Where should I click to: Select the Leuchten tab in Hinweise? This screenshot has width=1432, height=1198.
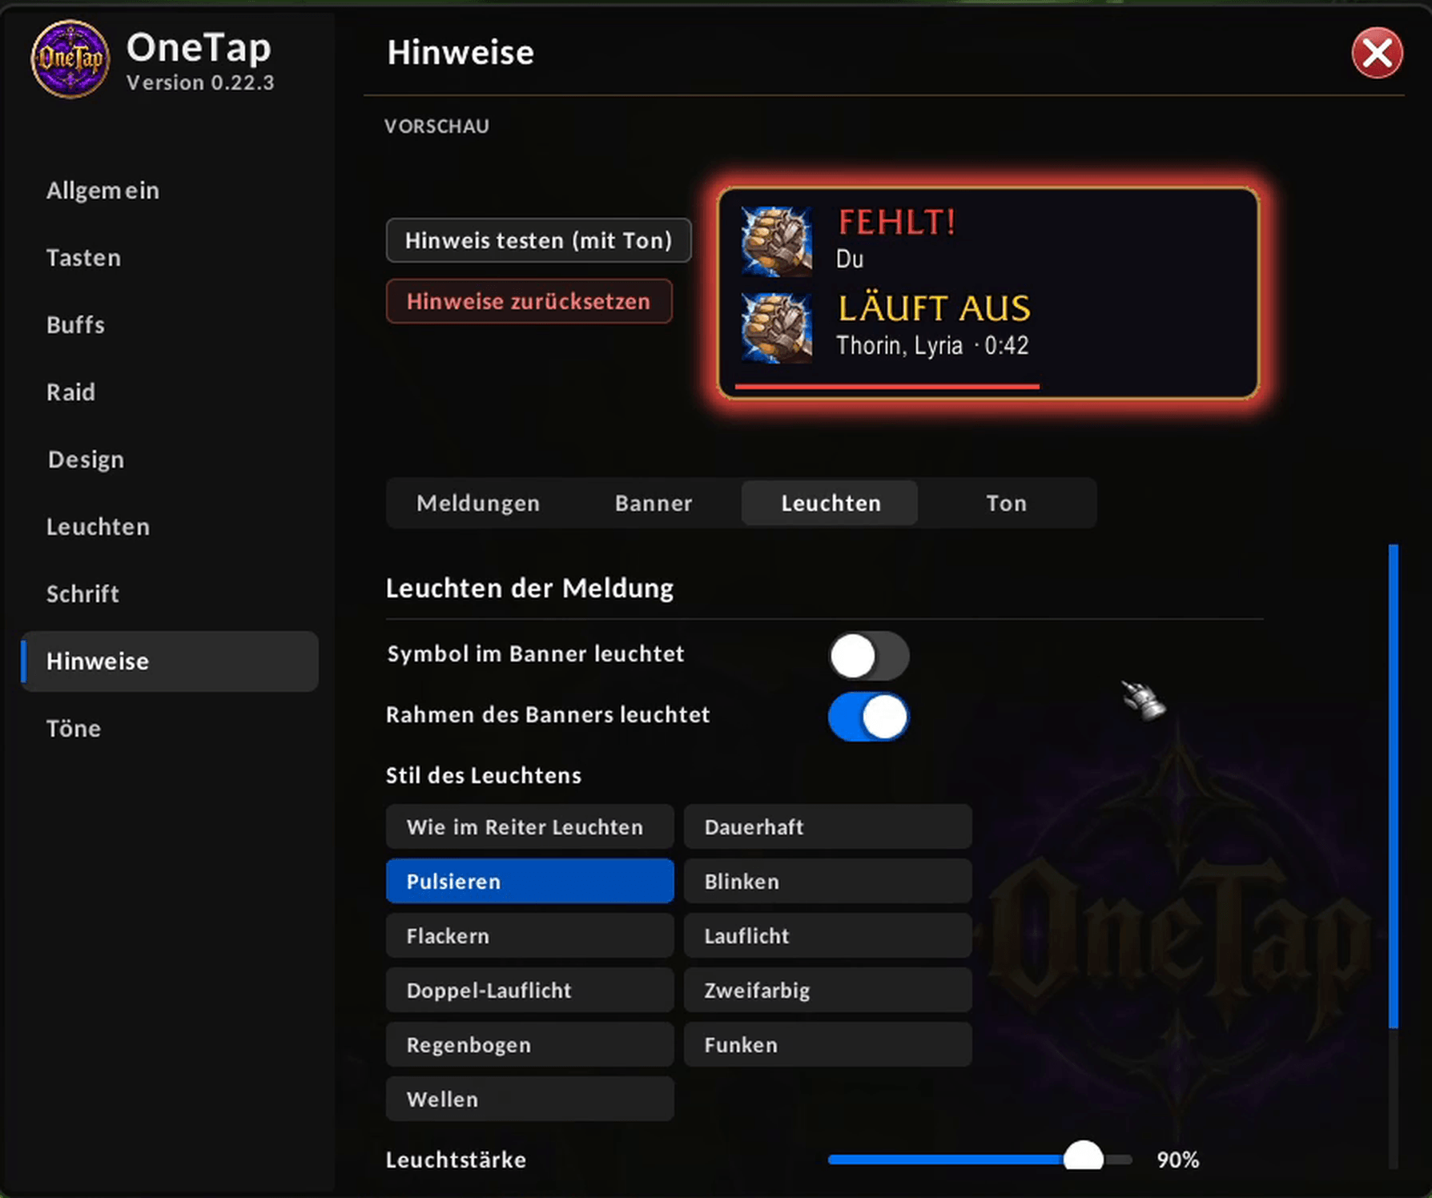click(x=831, y=503)
